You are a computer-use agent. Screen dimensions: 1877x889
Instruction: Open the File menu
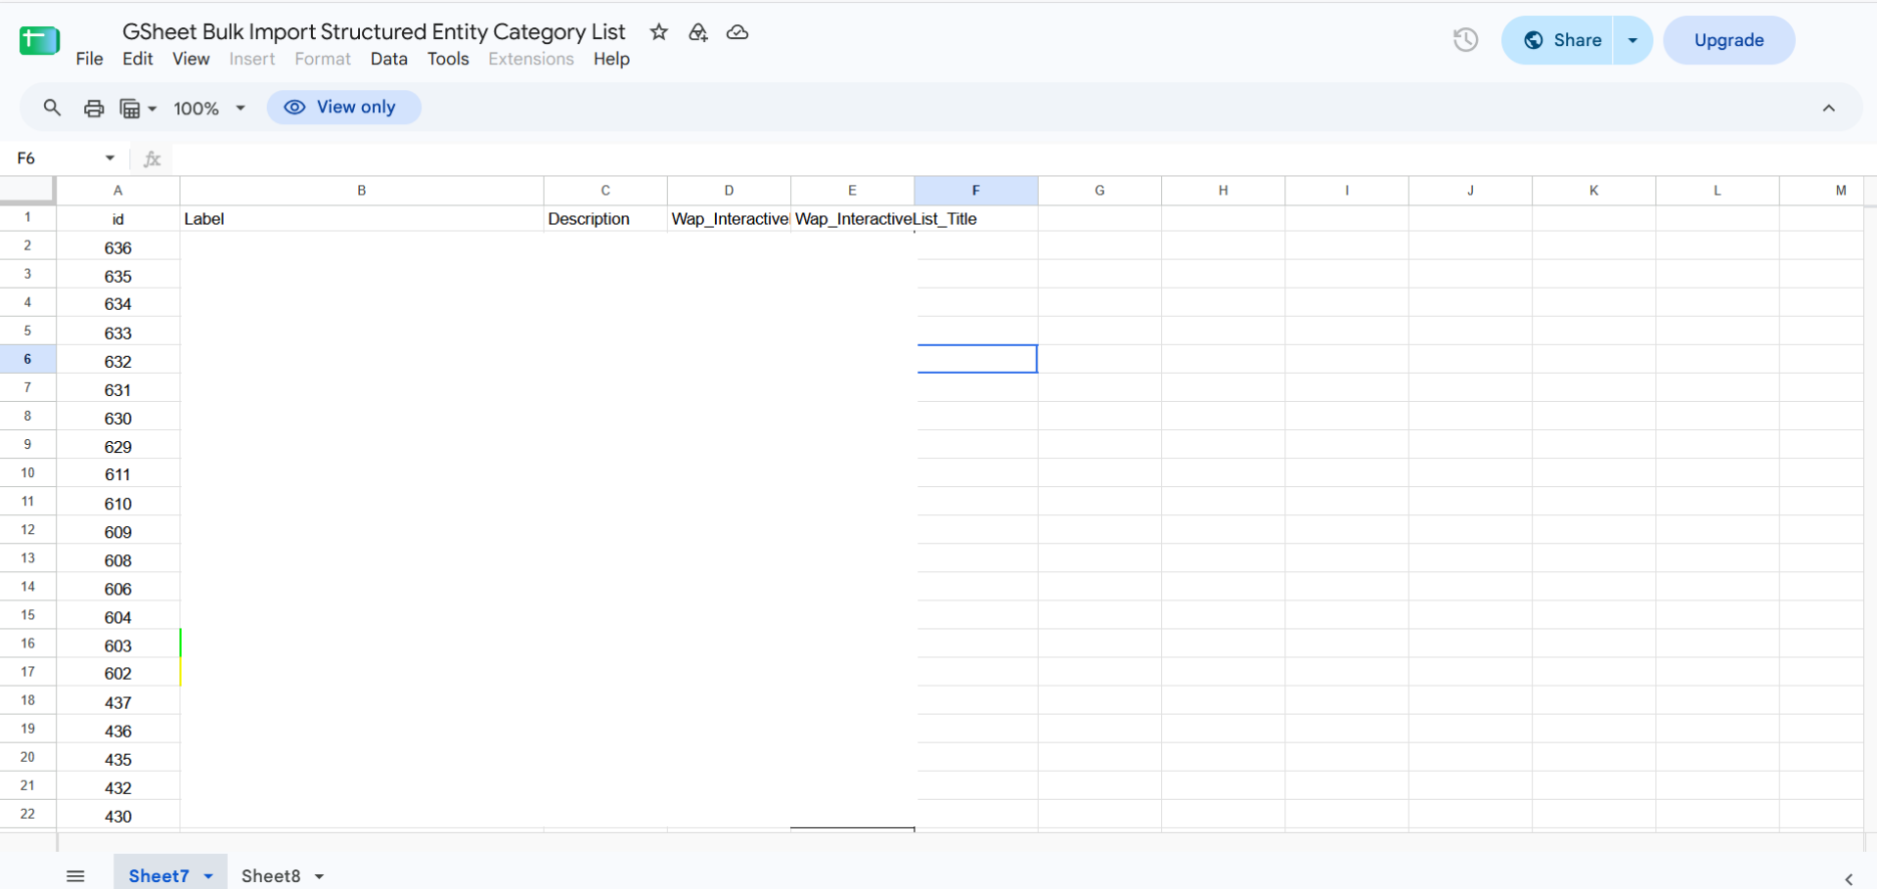point(89,59)
